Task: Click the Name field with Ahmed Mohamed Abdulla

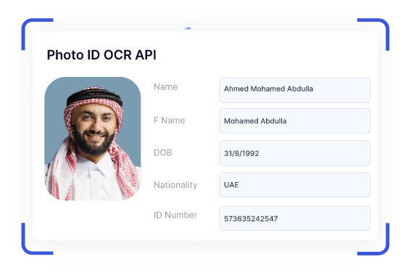Action: coord(294,90)
